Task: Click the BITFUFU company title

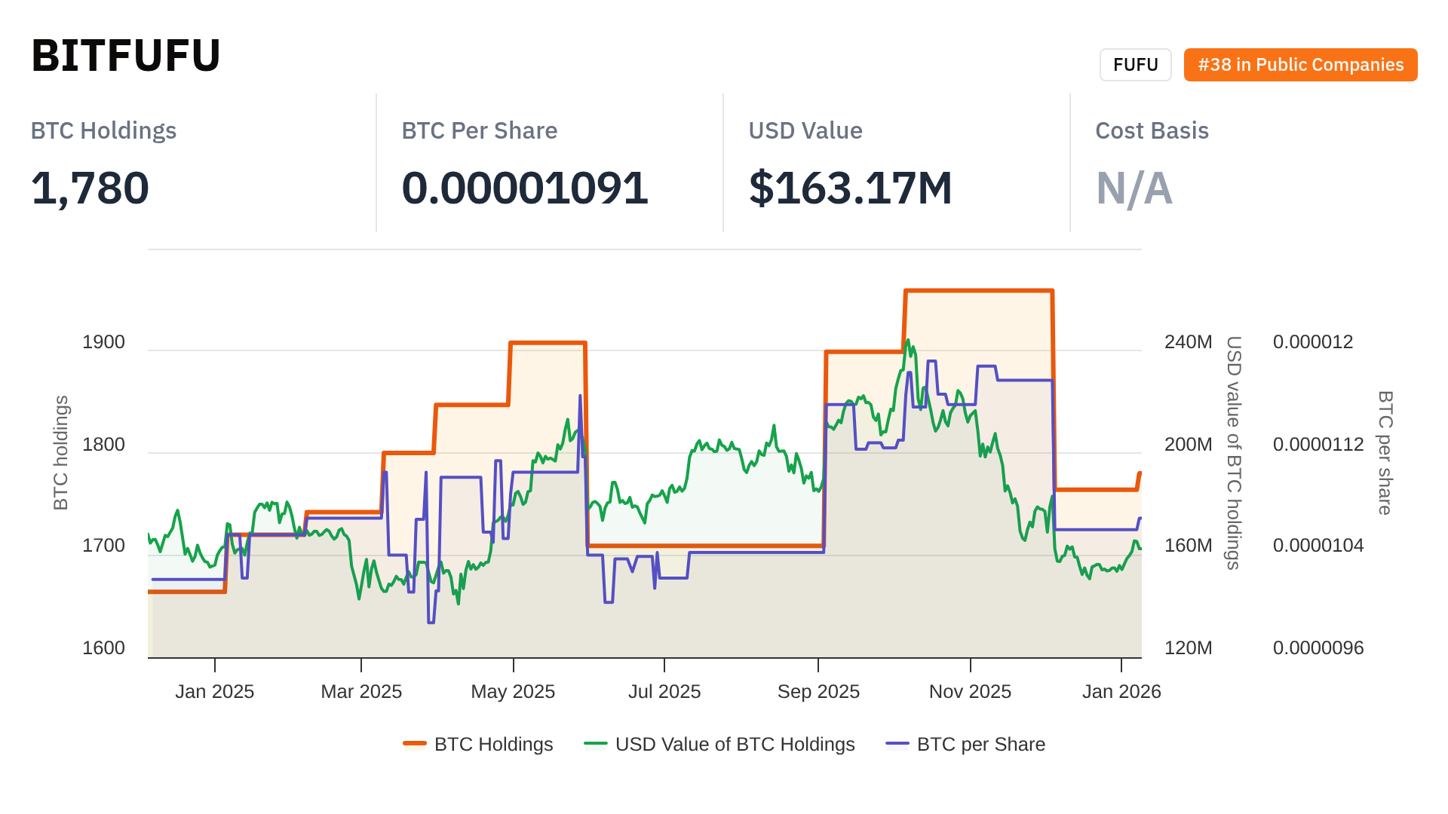Action: coord(126,56)
